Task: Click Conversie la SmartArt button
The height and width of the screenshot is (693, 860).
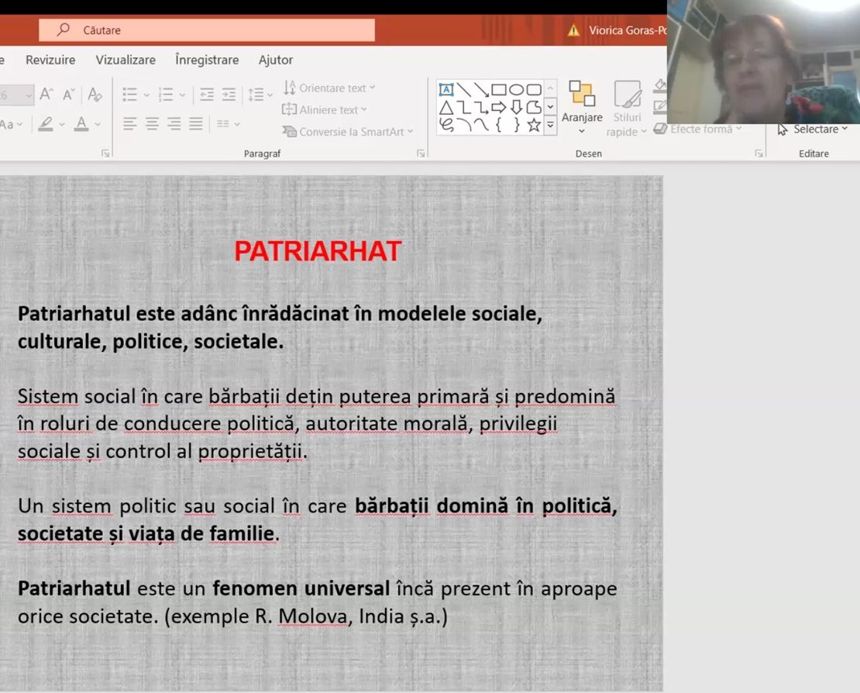Action: [x=348, y=132]
